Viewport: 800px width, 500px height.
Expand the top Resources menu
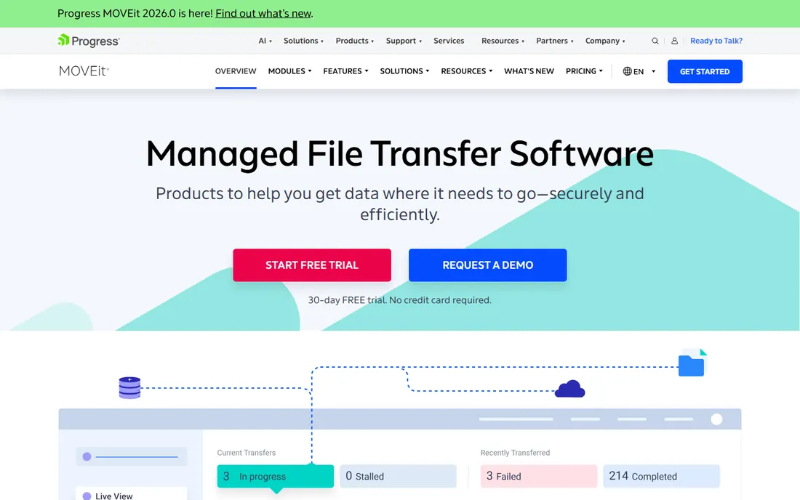pos(503,41)
